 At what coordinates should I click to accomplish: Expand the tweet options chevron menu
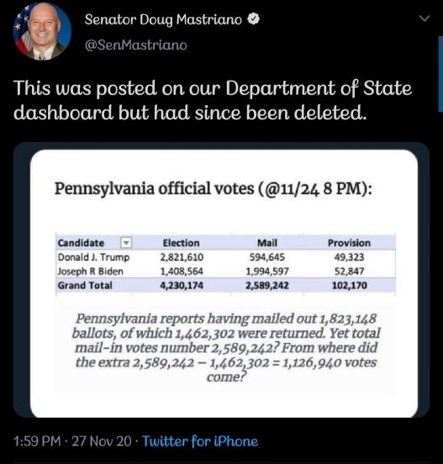425,18
